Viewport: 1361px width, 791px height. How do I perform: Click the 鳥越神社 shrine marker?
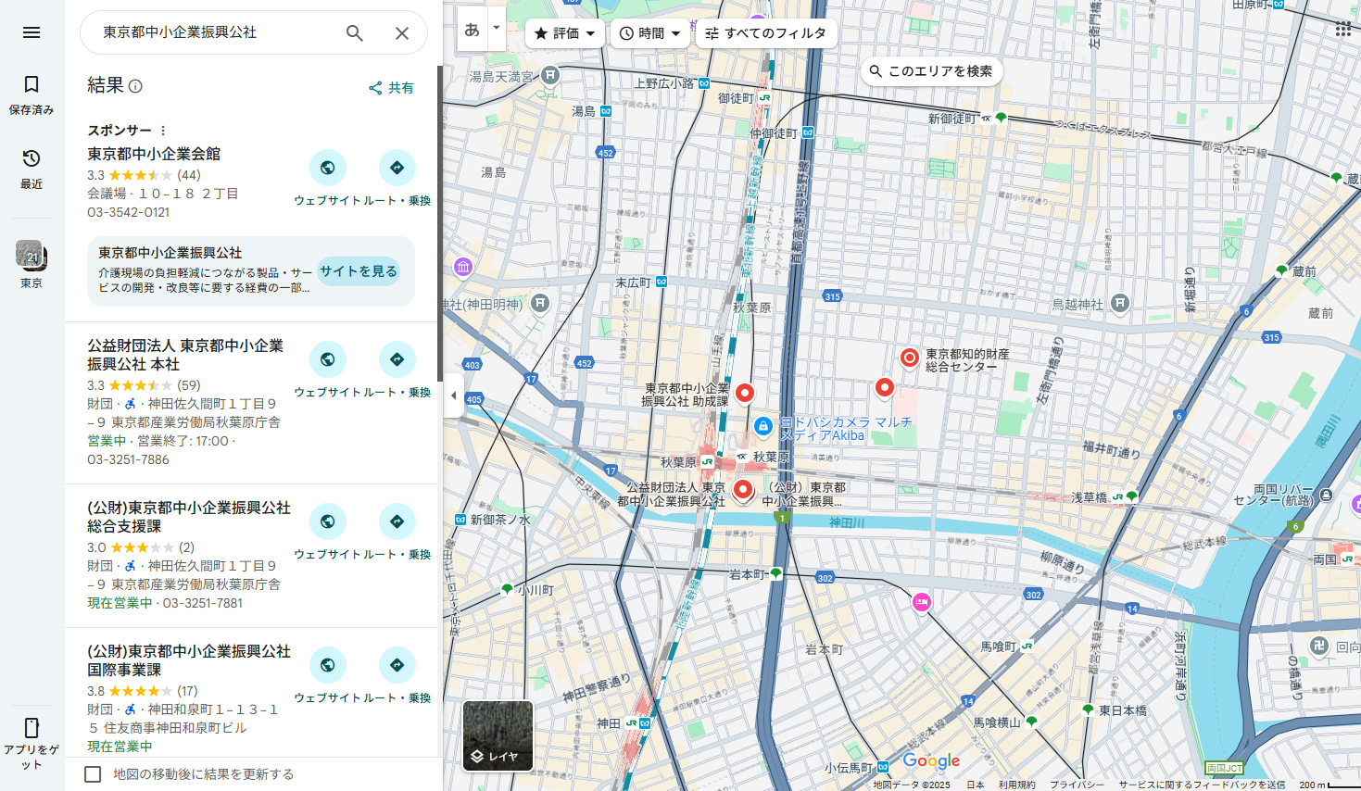(1119, 303)
